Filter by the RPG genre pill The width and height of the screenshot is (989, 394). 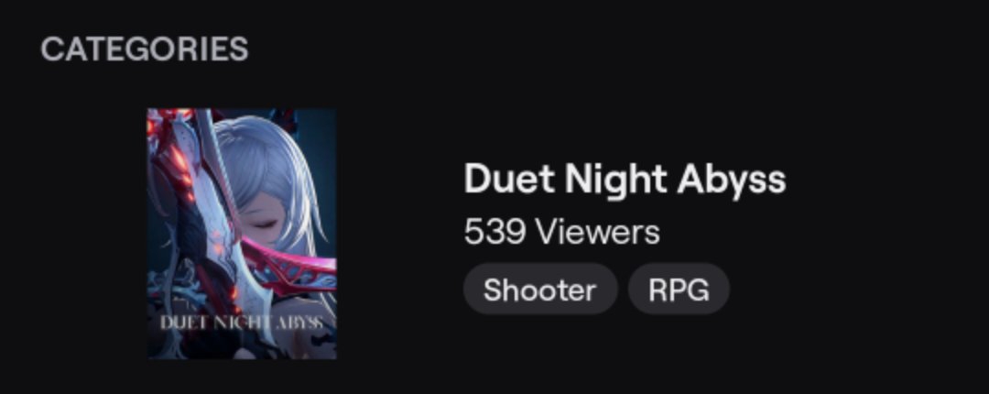(679, 290)
